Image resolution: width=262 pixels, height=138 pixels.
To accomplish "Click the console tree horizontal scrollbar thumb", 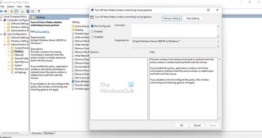I will point(11,133).
